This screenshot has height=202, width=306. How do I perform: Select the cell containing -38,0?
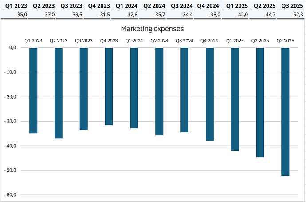coord(208,15)
